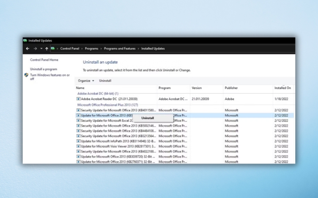Sort by the Installed On column header
This screenshot has height=198, width=318.
point(283,88)
